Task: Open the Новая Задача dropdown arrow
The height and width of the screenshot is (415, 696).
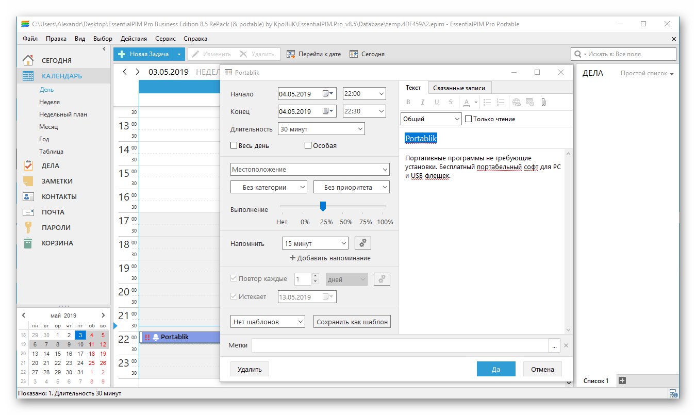Action: (x=178, y=54)
